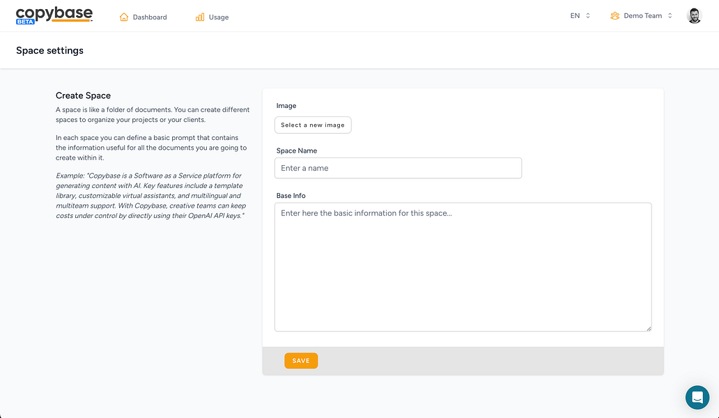
Task: Click the Demo Team people icon
Action: (x=614, y=15)
